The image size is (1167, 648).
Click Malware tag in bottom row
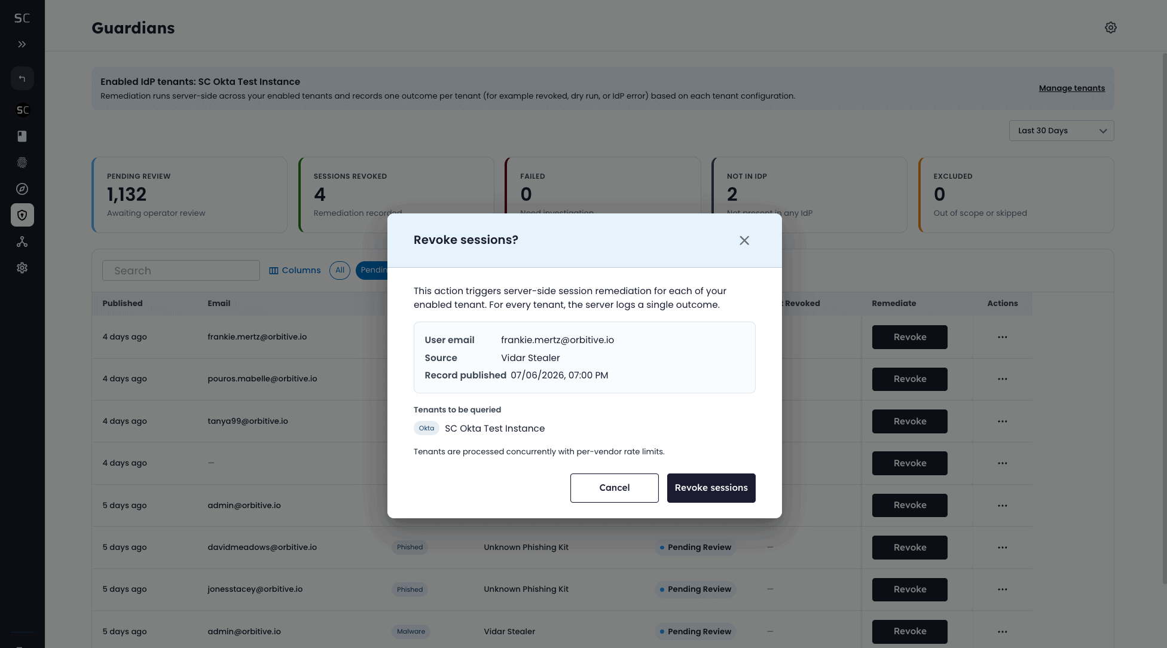coord(411,631)
